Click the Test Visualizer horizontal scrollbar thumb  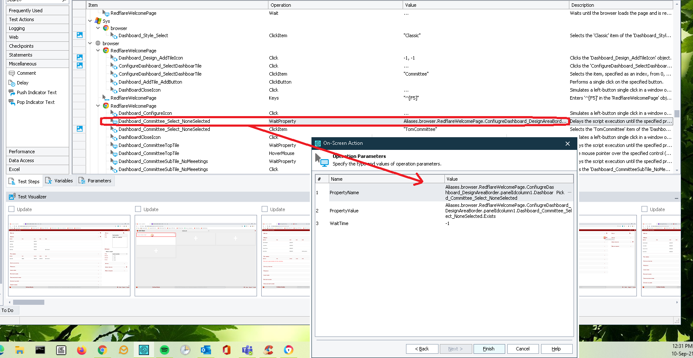point(29,302)
